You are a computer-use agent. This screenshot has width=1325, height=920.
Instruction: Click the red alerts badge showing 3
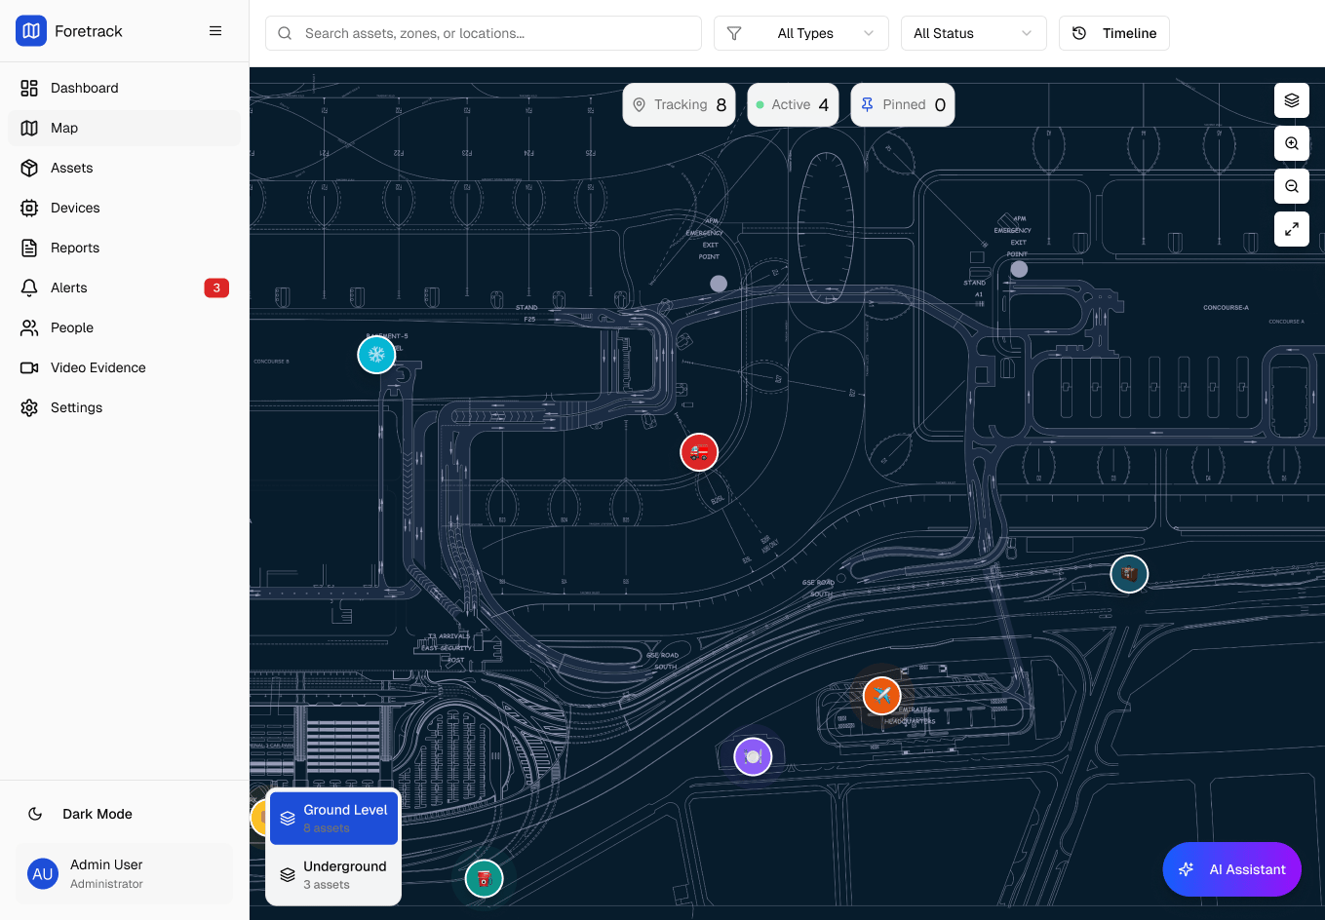click(216, 287)
